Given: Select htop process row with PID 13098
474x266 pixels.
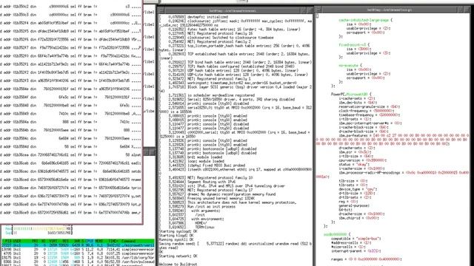Looking at the screenshot, I should [x=79, y=250].
